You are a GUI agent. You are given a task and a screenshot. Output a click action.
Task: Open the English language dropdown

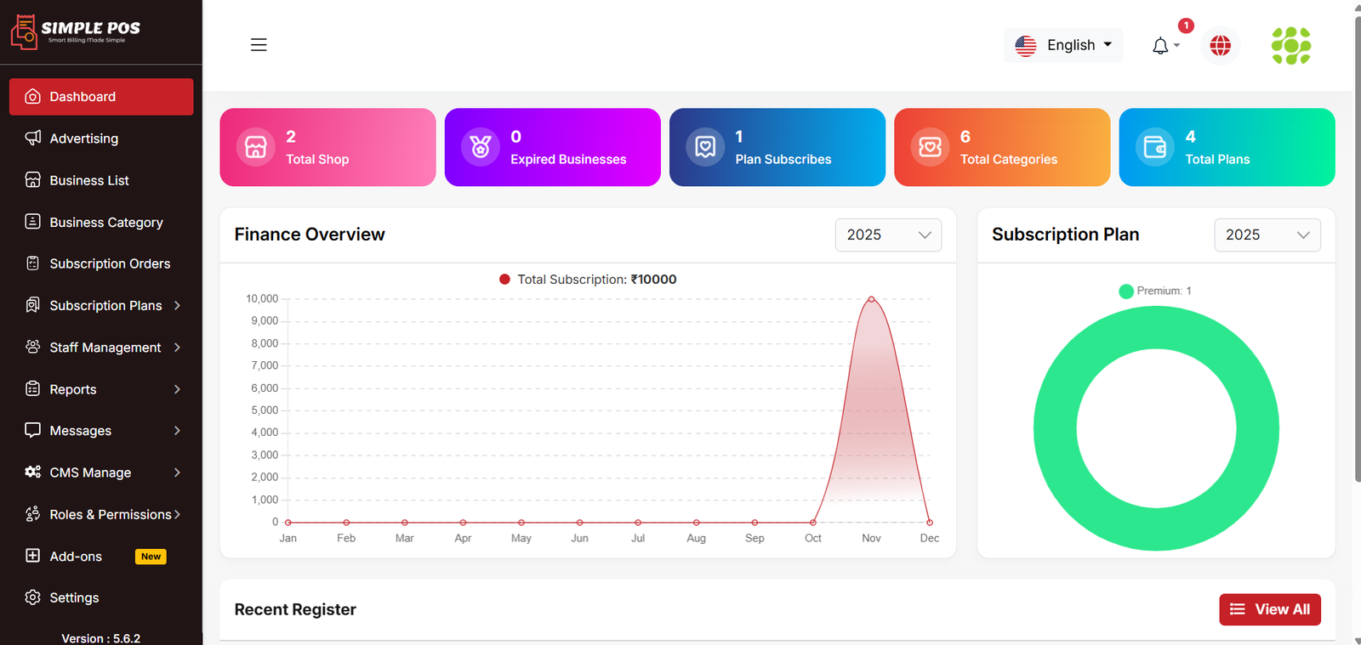coord(1063,45)
